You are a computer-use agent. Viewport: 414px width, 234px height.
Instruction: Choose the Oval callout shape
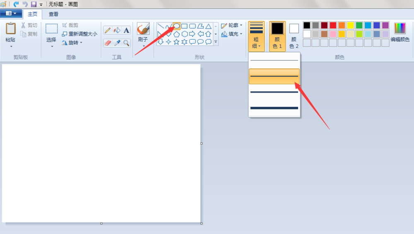coord(200,42)
